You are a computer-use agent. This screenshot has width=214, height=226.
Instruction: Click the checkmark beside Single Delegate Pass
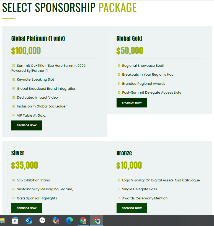tap(119, 189)
